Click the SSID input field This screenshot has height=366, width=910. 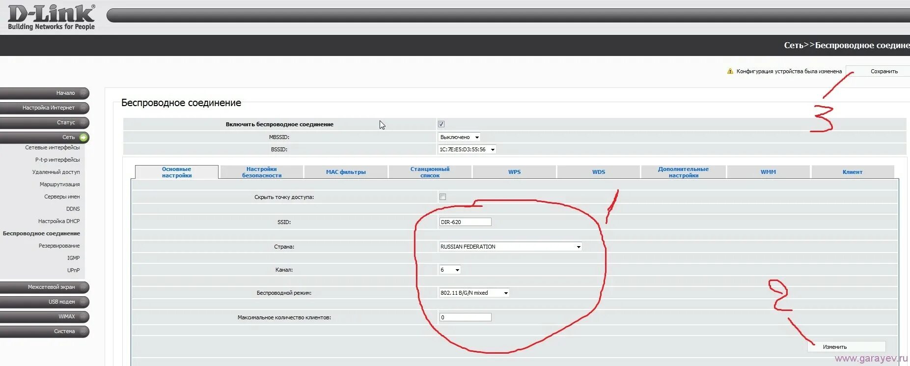[465, 222]
